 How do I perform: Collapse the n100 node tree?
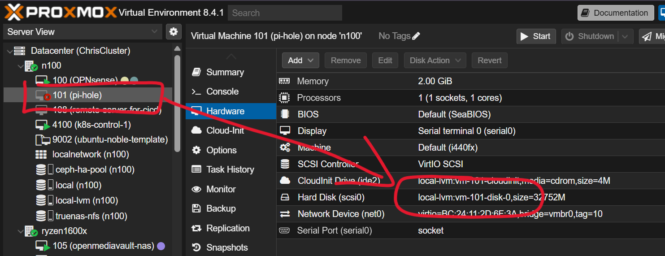(21, 66)
